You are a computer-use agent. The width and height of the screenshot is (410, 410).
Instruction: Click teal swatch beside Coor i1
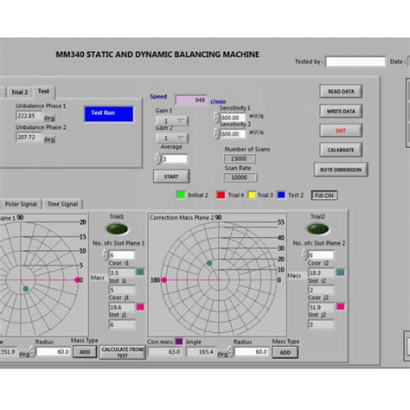140,272
